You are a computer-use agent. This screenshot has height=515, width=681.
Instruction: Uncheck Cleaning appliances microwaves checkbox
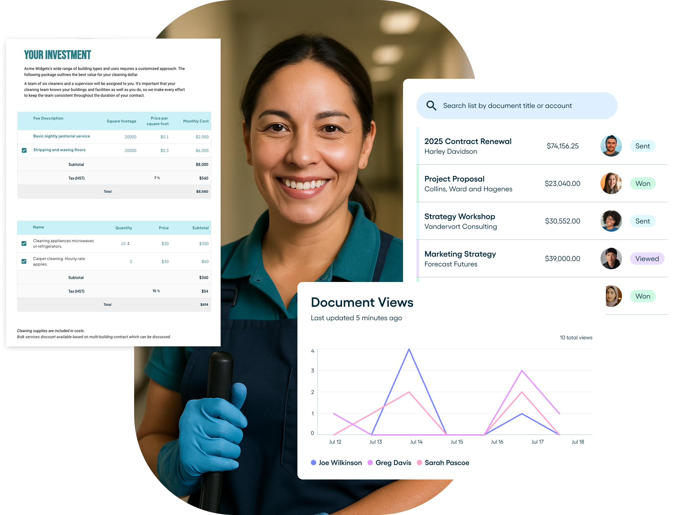pyautogui.click(x=24, y=243)
